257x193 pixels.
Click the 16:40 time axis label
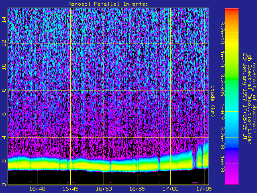(37, 189)
